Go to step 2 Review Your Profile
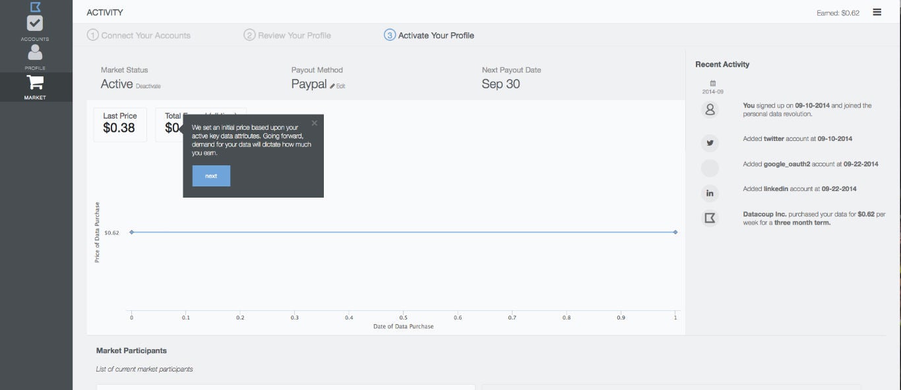This screenshot has height=390, width=901. 288,36
